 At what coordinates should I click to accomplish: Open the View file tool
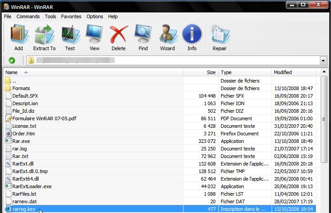94,34
